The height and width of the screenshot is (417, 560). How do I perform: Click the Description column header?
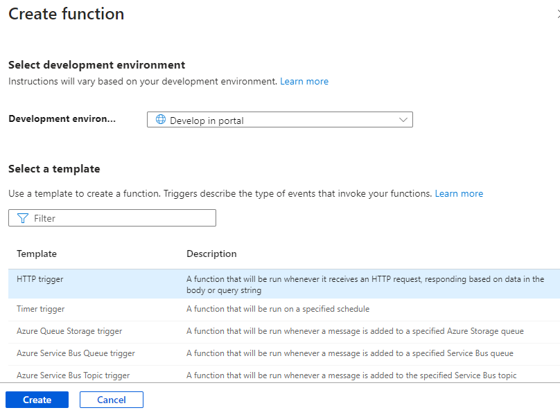[211, 254]
